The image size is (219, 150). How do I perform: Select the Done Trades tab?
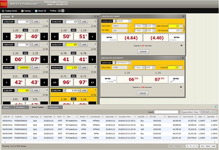[38, 107]
